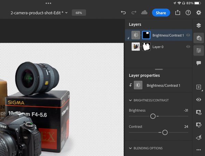Tap the 83% battery percentage
Image resolution: width=205 pixels, height=156 pixels.
190,3
